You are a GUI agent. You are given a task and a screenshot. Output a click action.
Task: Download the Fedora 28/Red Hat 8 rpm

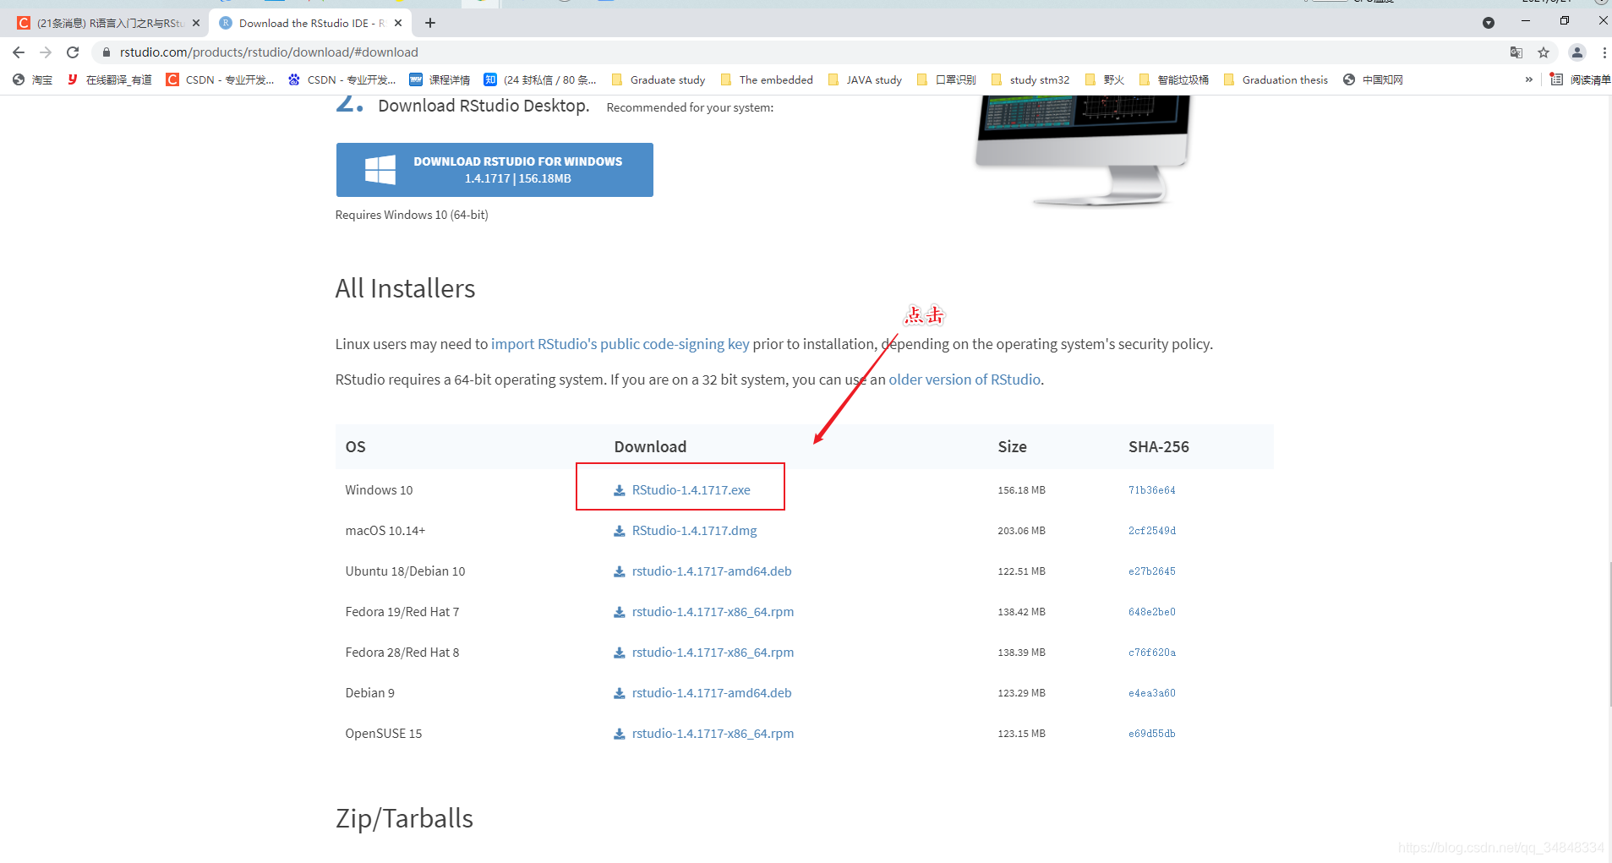click(713, 653)
